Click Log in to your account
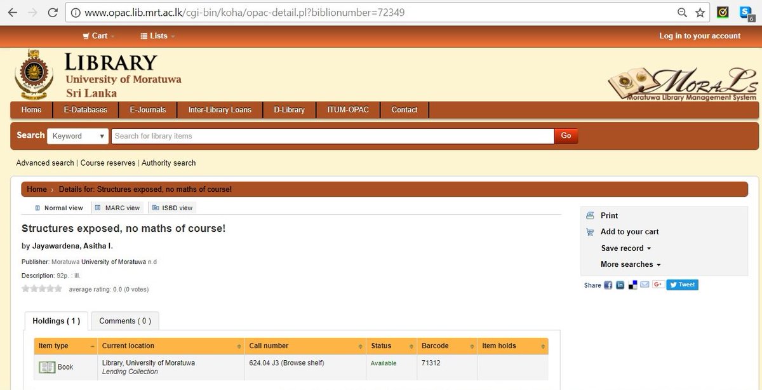 tap(700, 36)
